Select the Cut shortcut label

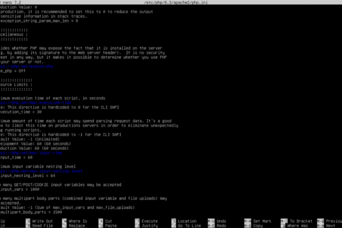[x=108, y=221]
